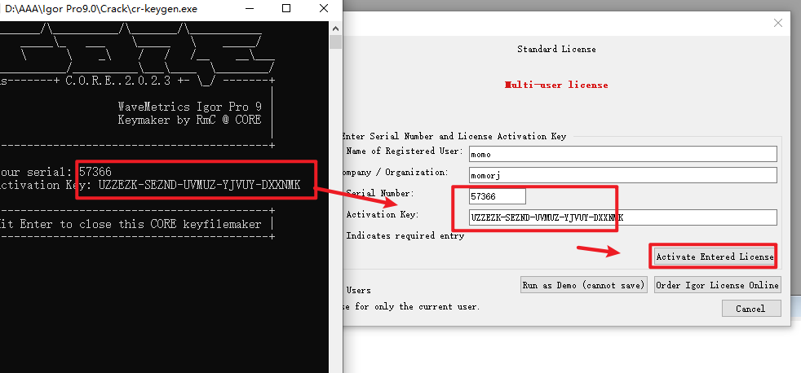The width and height of the screenshot is (801, 373).
Task: Click the Name of Registered User field
Action: (x=622, y=153)
